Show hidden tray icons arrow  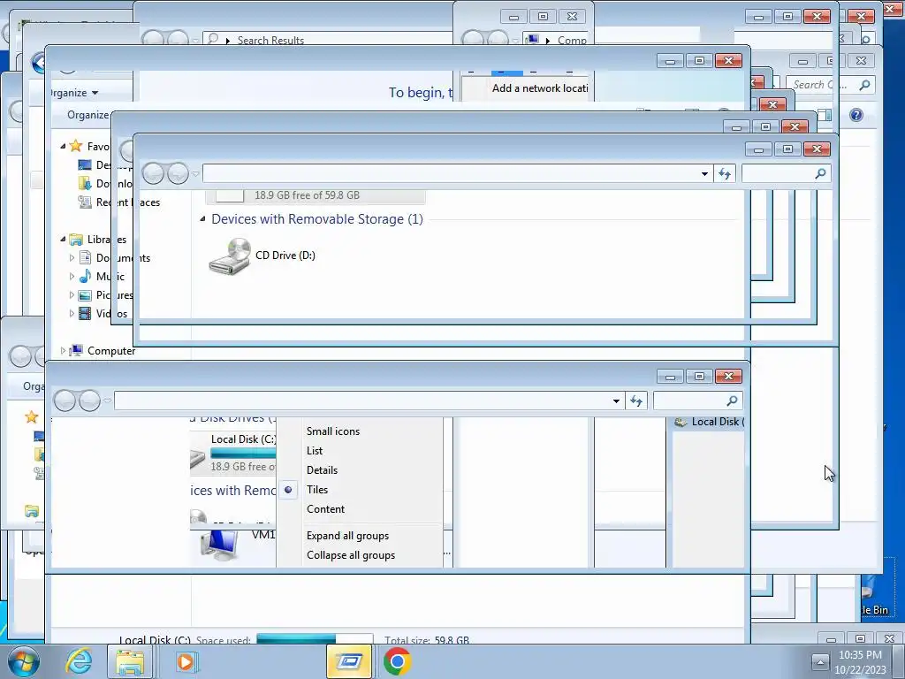point(820,661)
